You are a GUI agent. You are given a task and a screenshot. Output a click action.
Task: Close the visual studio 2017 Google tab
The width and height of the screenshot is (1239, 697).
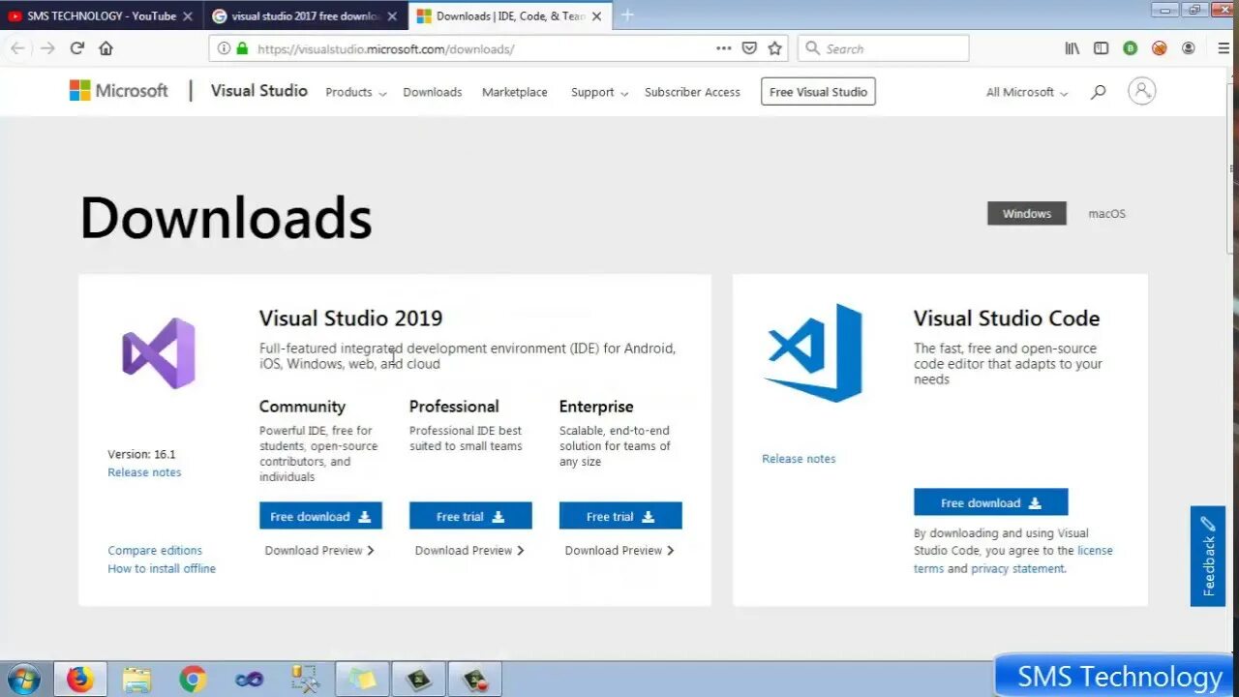tap(393, 16)
